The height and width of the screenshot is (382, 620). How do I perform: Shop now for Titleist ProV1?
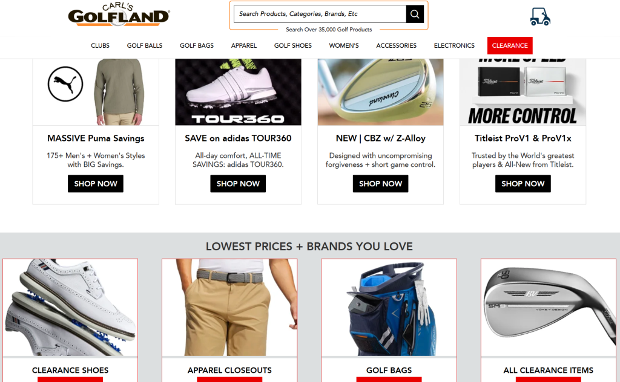(523, 184)
